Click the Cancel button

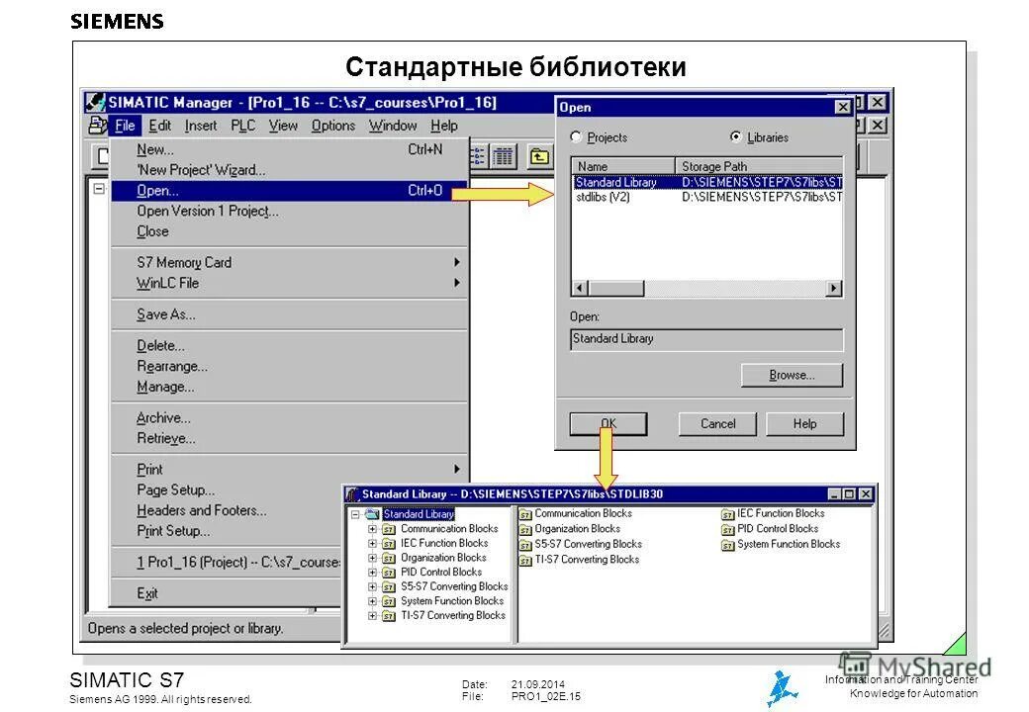[718, 423]
